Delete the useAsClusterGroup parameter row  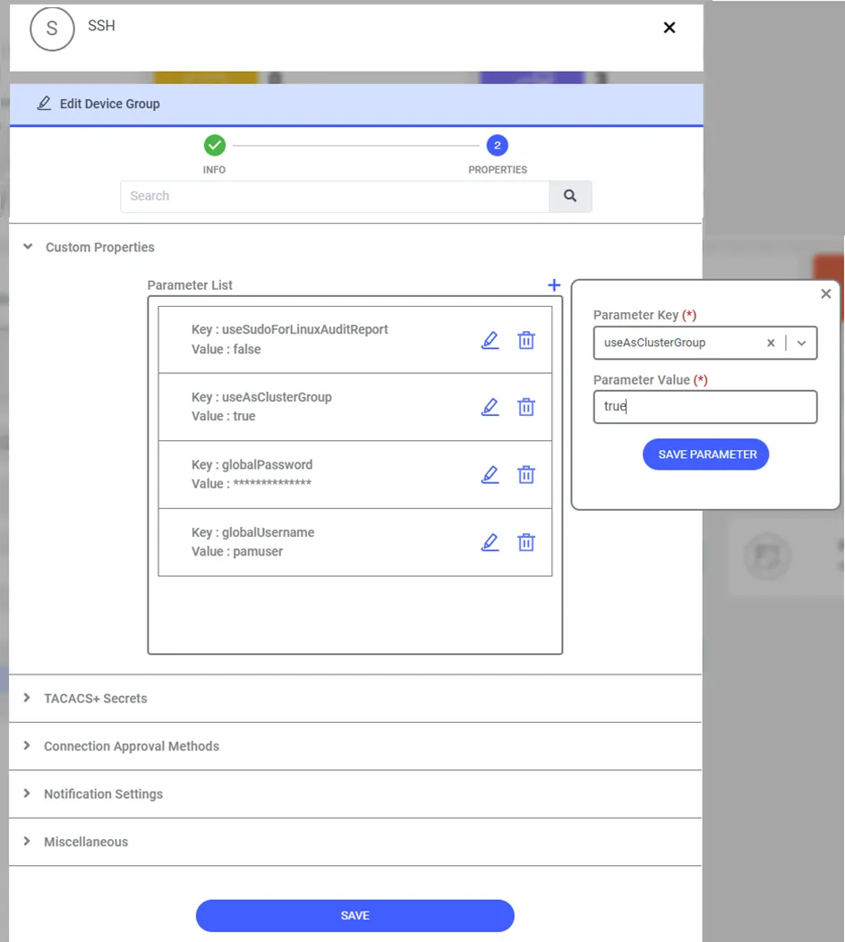[525, 407]
